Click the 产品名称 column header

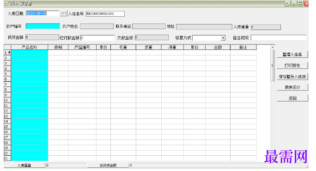(30, 47)
